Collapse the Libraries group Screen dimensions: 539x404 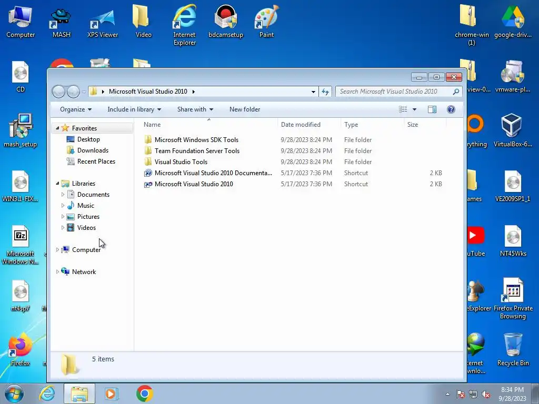click(57, 184)
